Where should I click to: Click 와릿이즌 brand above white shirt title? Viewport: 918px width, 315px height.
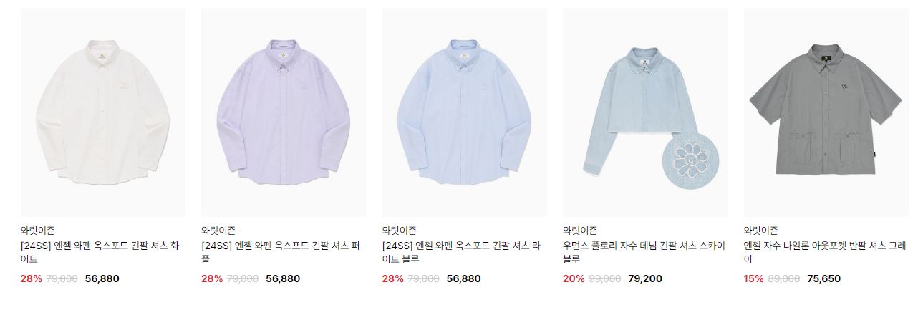click(38, 231)
